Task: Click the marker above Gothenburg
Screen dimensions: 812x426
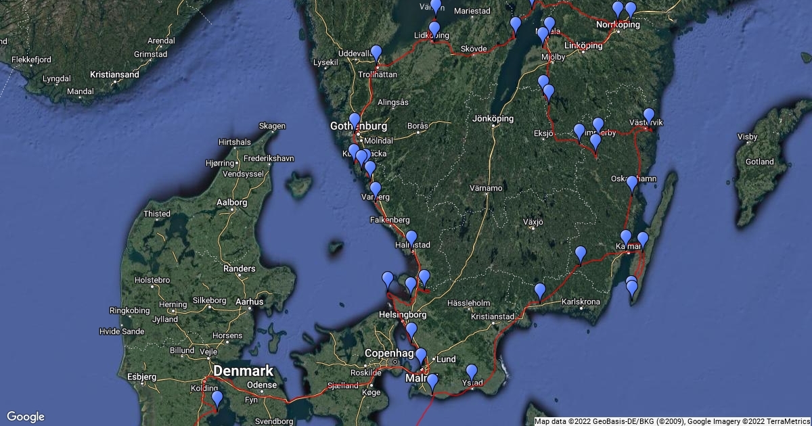Action: pyautogui.click(x=355, y=120)
